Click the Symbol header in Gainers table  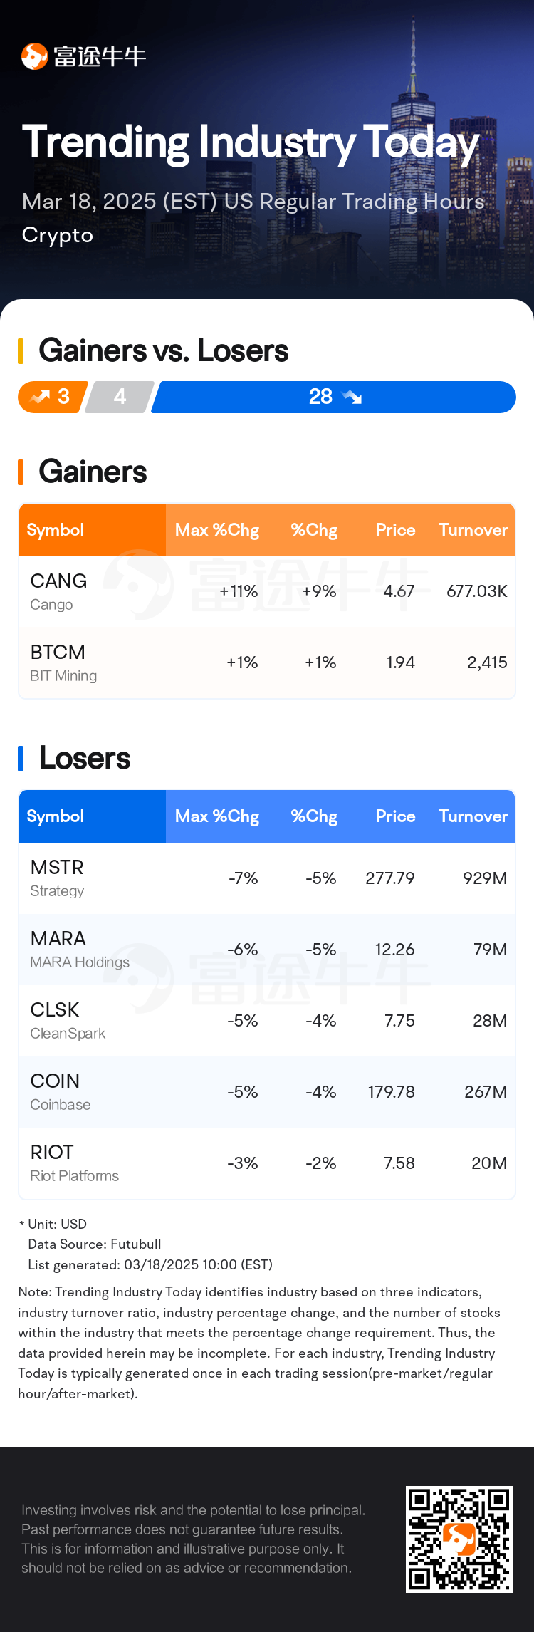[56, 530]
